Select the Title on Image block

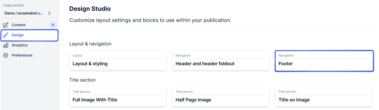324,97
